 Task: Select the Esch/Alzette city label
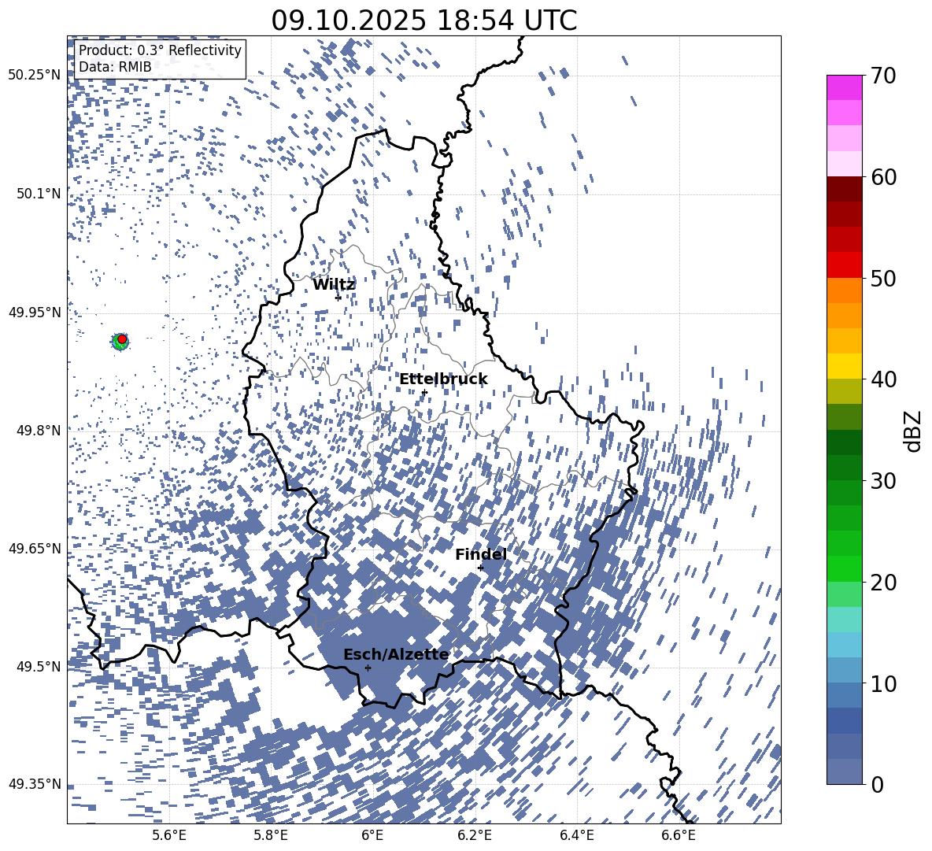coord(396,654)
